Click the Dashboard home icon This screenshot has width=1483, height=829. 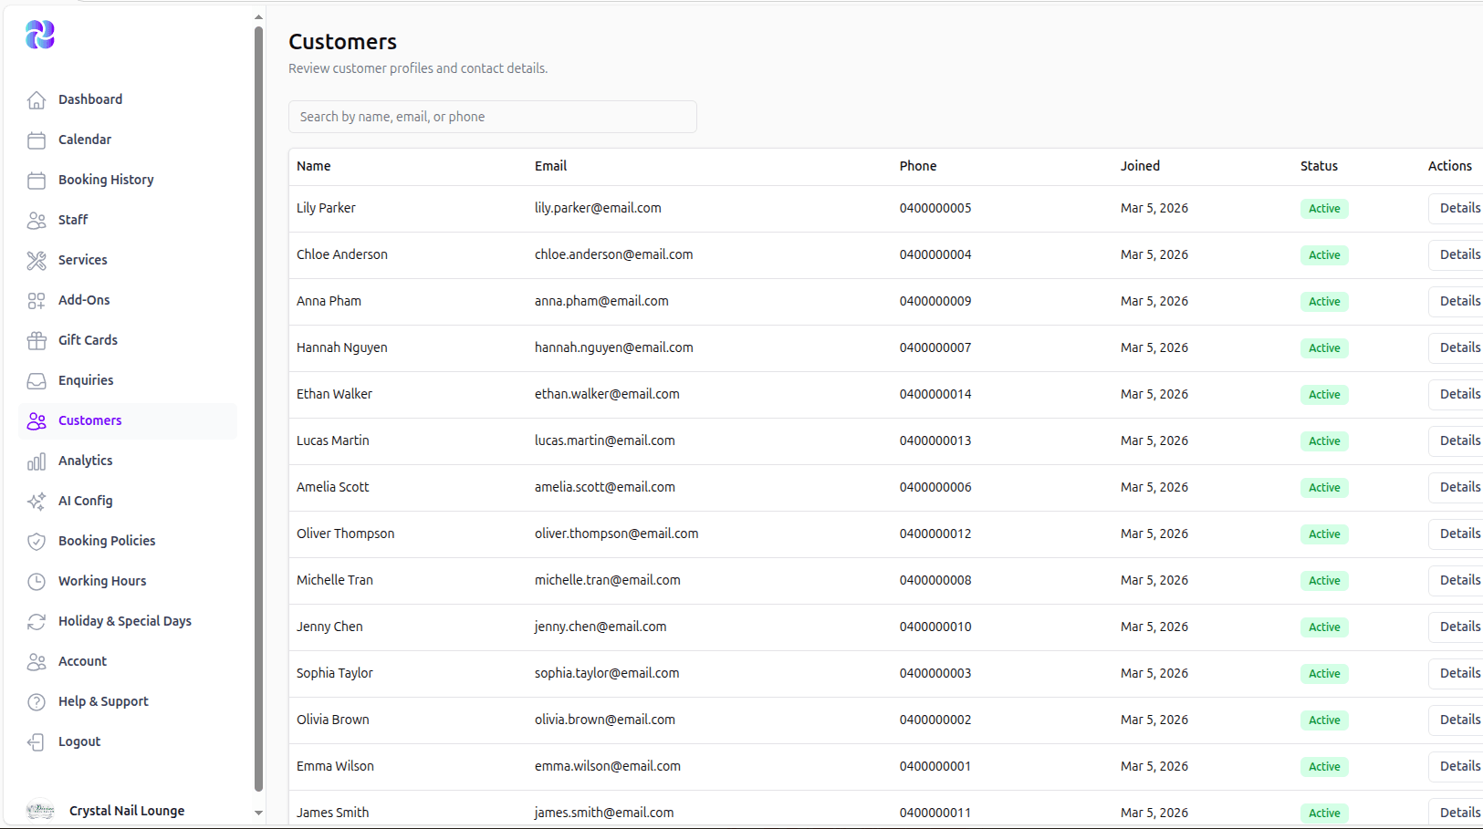tap(37, 99)
